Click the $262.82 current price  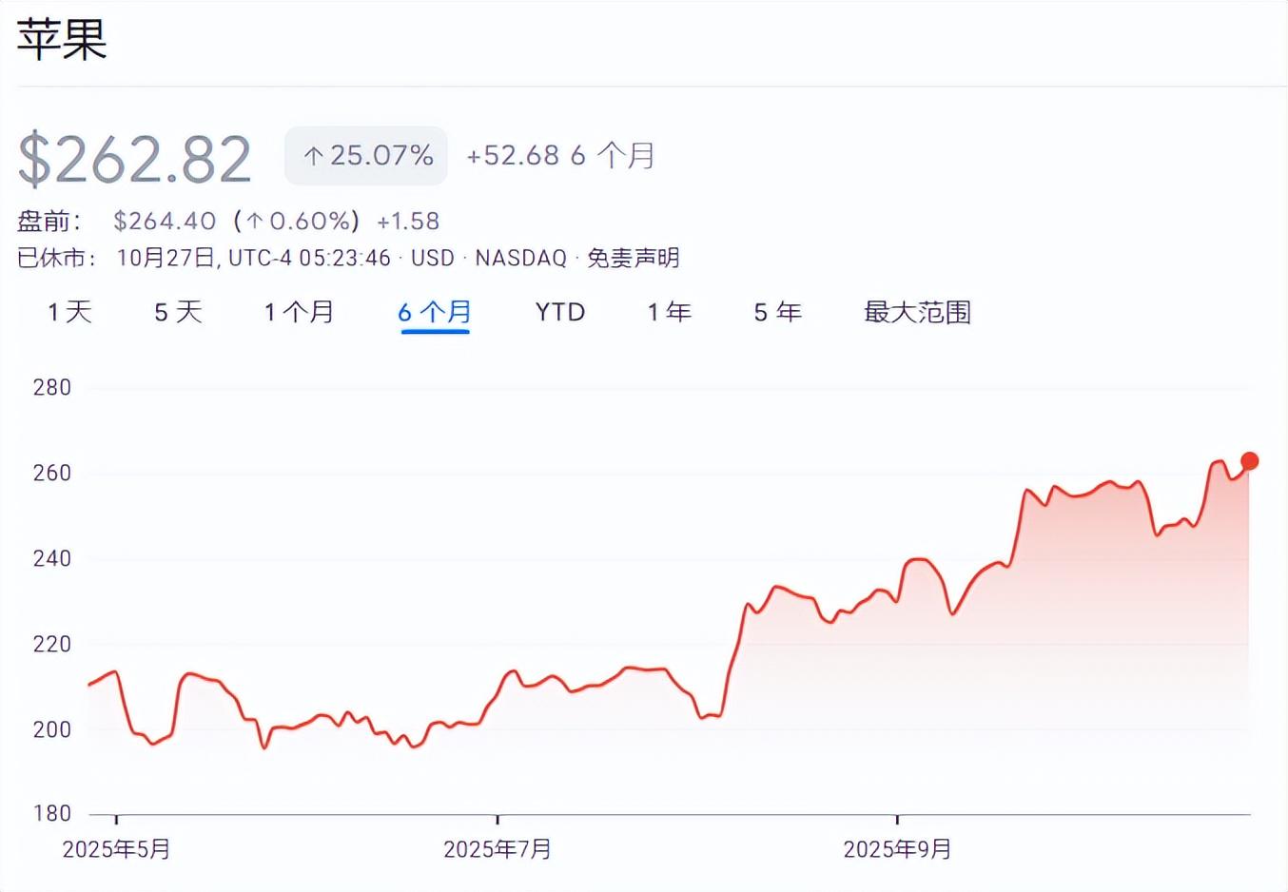click(134, 159)
